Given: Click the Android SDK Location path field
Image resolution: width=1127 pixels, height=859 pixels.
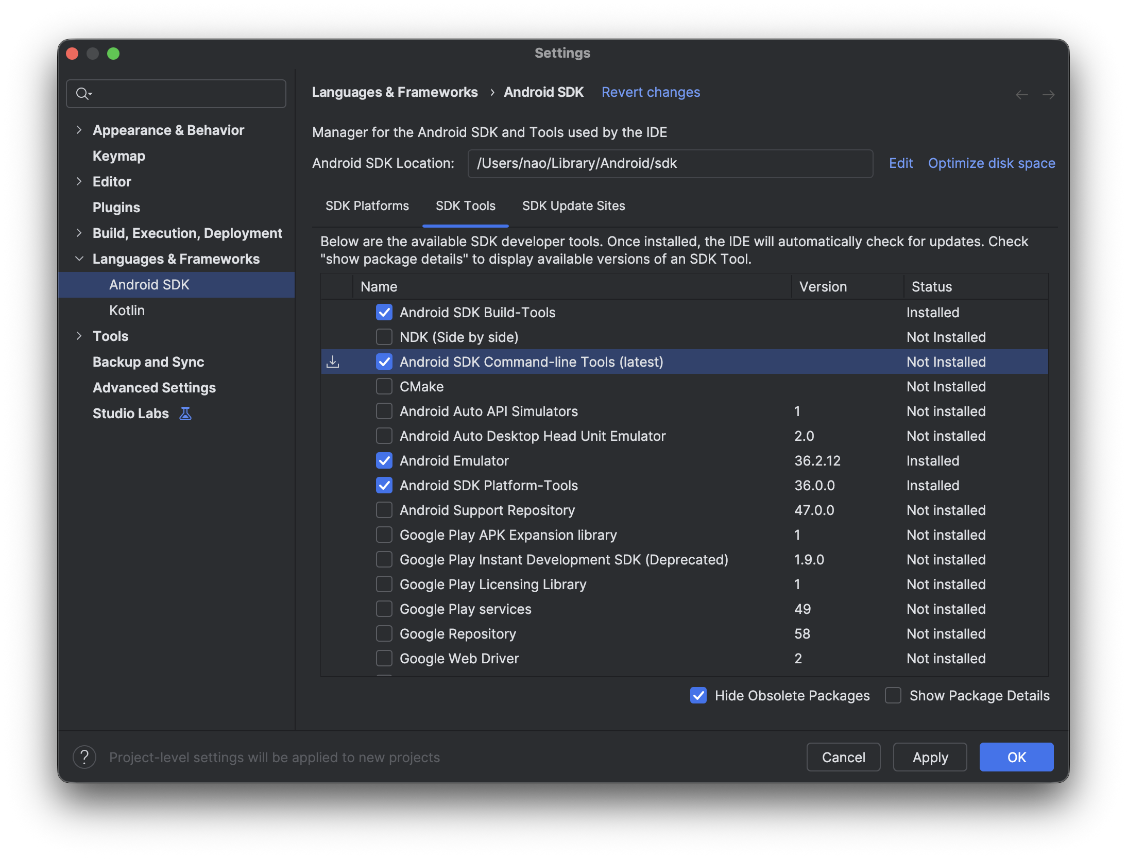Looking at the screenshot, I should pyautogui.click(x=669, y=163).
